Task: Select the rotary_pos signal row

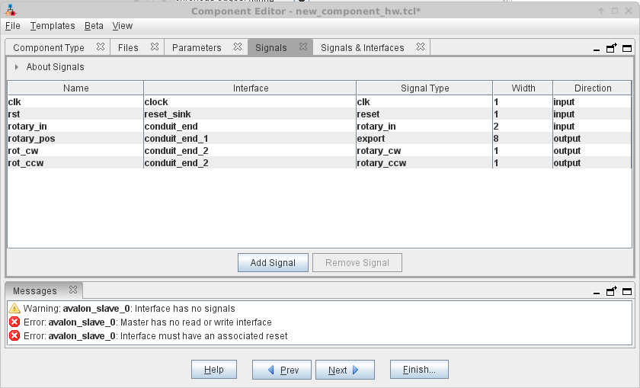Action: click(76, 139)
